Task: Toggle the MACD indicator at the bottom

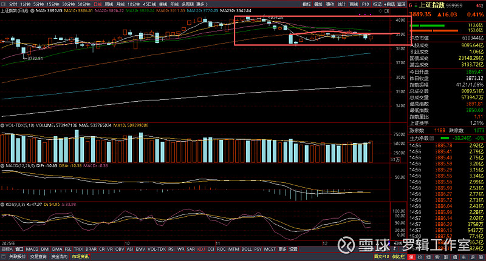Action: 32,249
